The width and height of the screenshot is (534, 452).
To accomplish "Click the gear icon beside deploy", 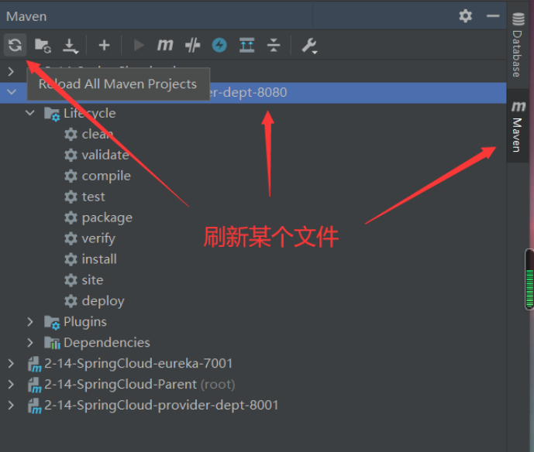I will [71, 301].
